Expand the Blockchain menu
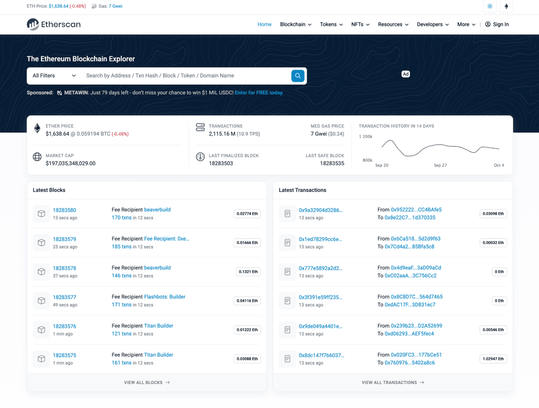The height and width of the screenshot is (408, 539). [x=296, y=24]
